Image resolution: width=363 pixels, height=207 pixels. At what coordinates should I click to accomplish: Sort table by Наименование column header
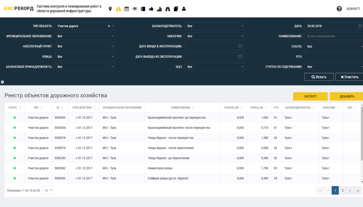(182, 107)
